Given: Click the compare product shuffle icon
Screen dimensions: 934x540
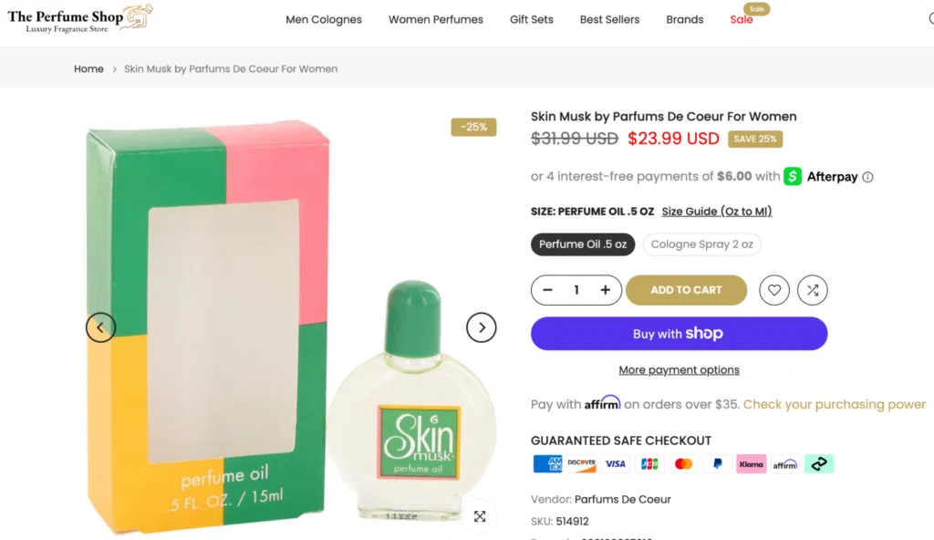Looking at the screenshot, I should (x=812, y=290).
